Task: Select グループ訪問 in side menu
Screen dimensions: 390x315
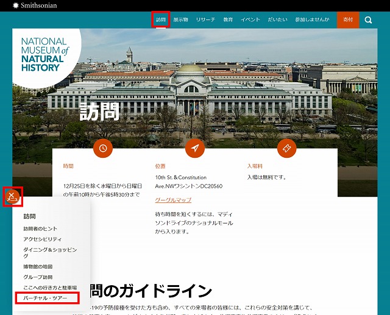Action: pyautogui.click(x=38, y=277)
